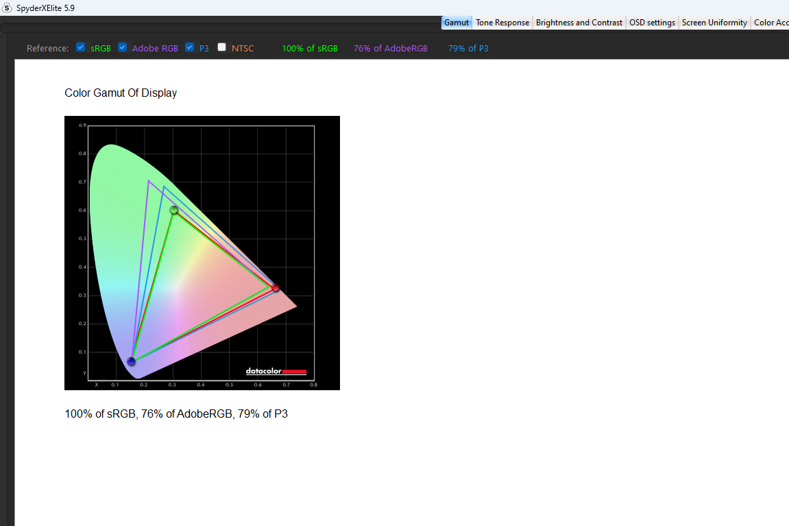Click the purple '76% of AdobeRGB' result text
This screenshot has height=526, width=789.
391,49
